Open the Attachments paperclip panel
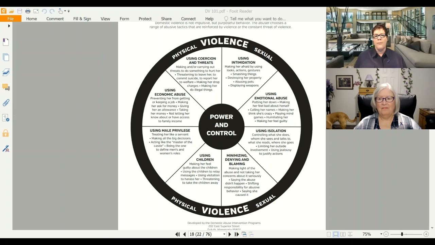The image size is (435, 245). pos(6,103)
